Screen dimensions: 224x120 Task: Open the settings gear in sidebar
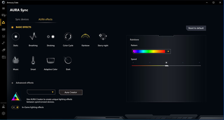4,113
